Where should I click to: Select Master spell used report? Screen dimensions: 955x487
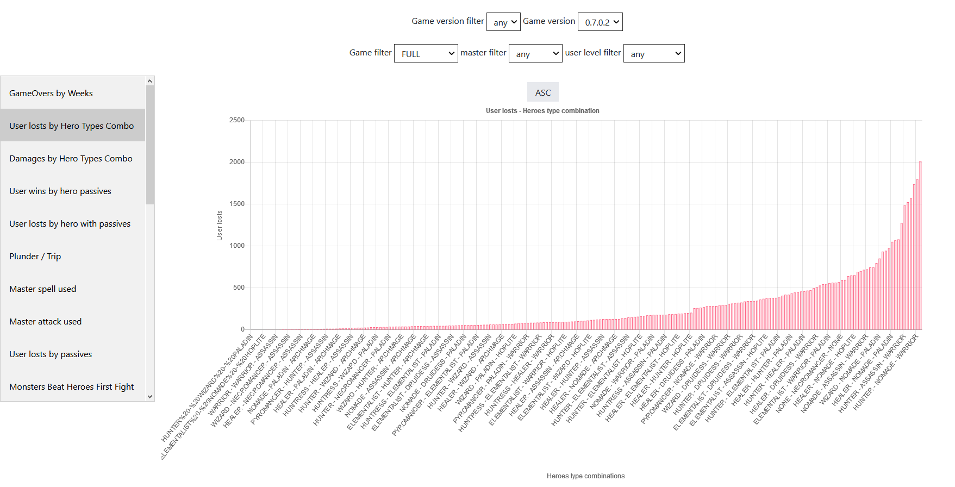(42, 289)
